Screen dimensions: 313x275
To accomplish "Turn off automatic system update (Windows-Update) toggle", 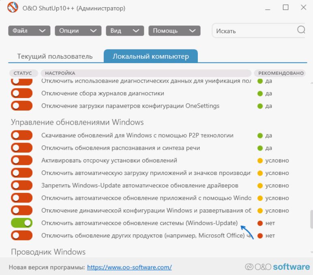I will coord(21,223).
